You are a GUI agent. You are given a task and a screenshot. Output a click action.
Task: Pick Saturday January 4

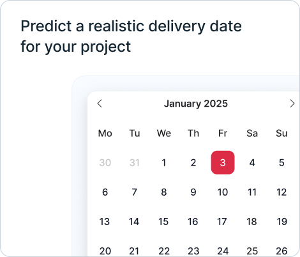point(252,163)
